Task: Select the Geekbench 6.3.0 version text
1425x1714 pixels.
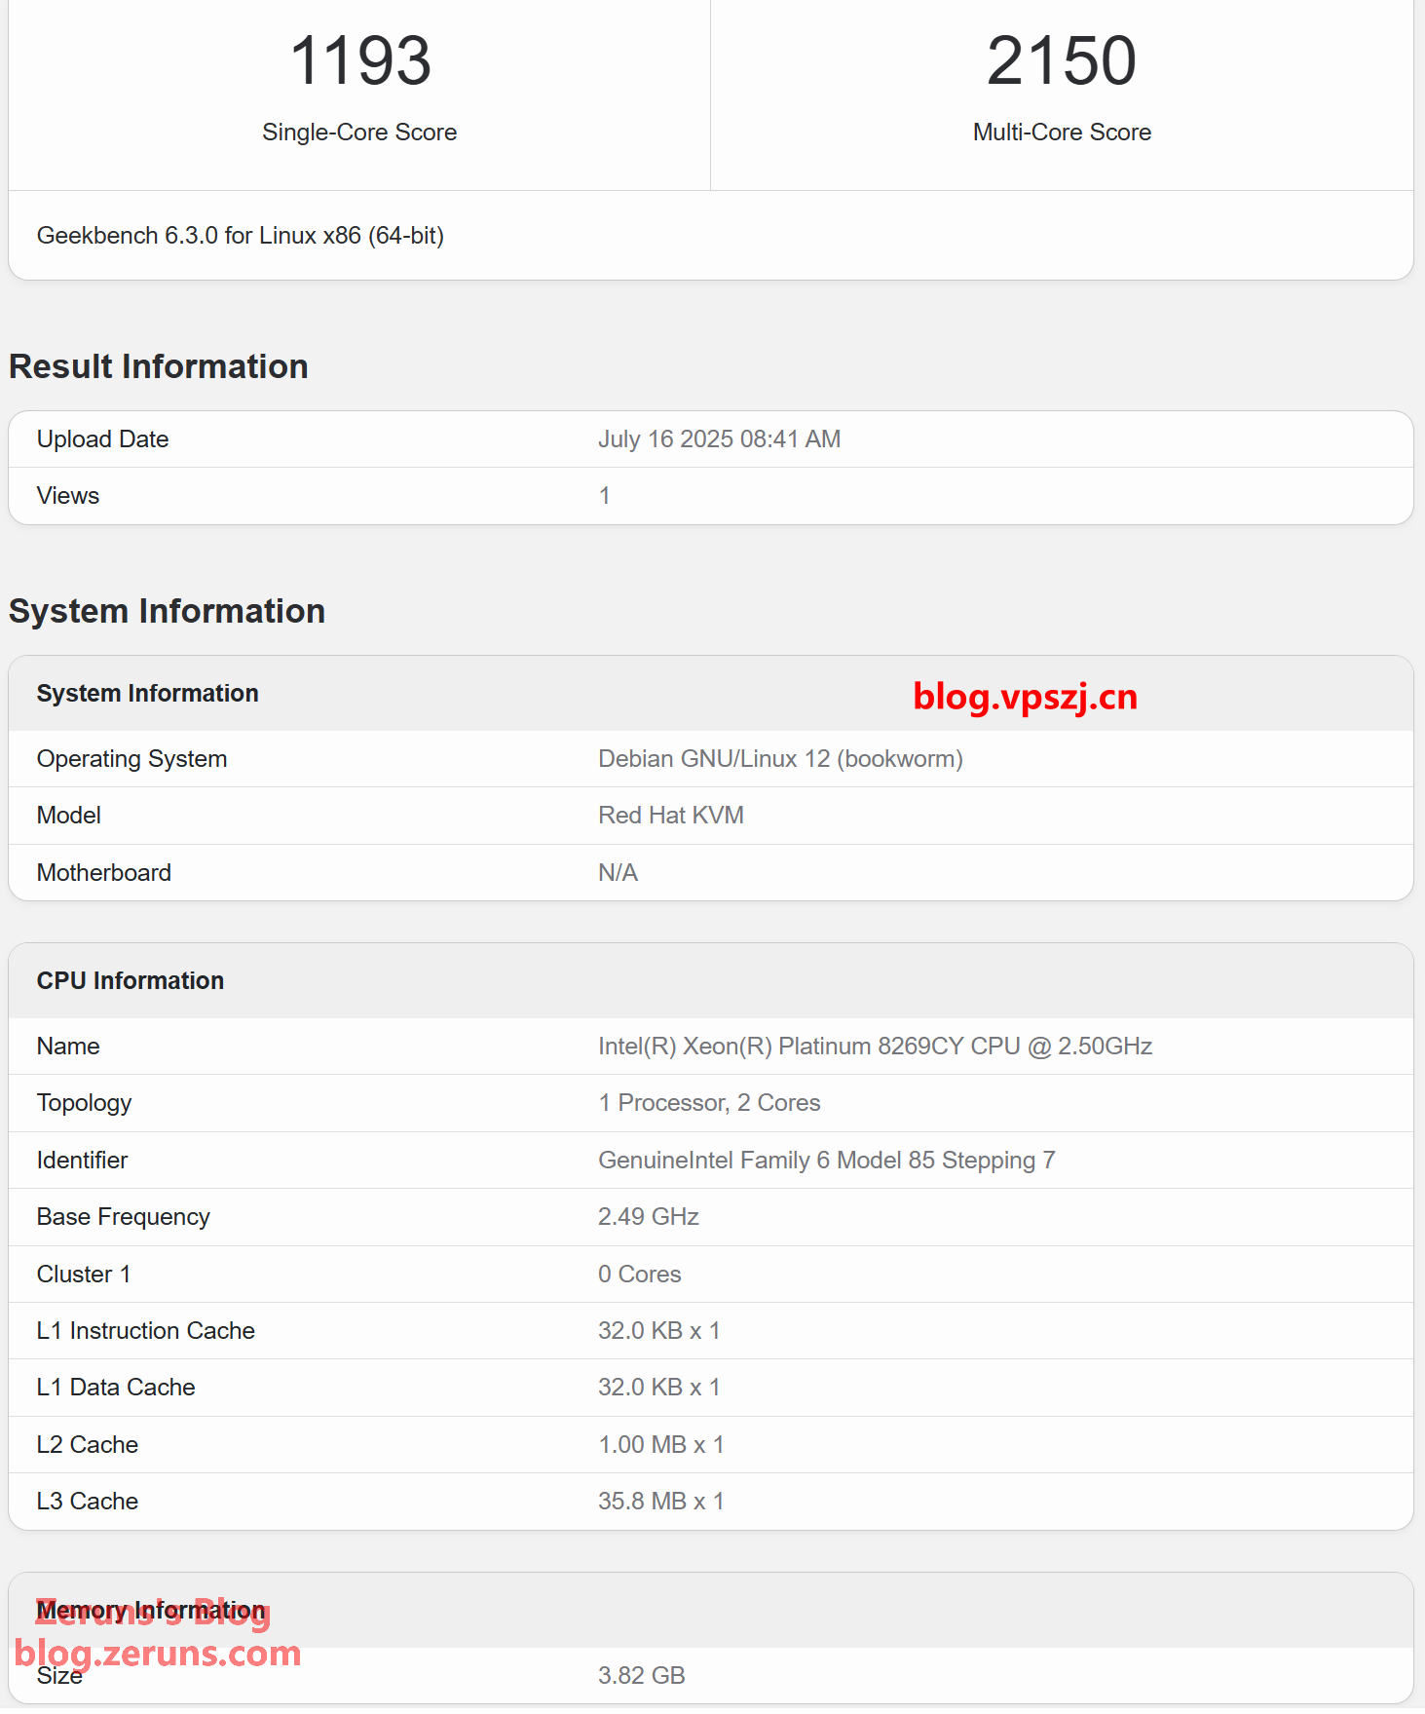Action: pyautogui.click(x=240, y=236)
